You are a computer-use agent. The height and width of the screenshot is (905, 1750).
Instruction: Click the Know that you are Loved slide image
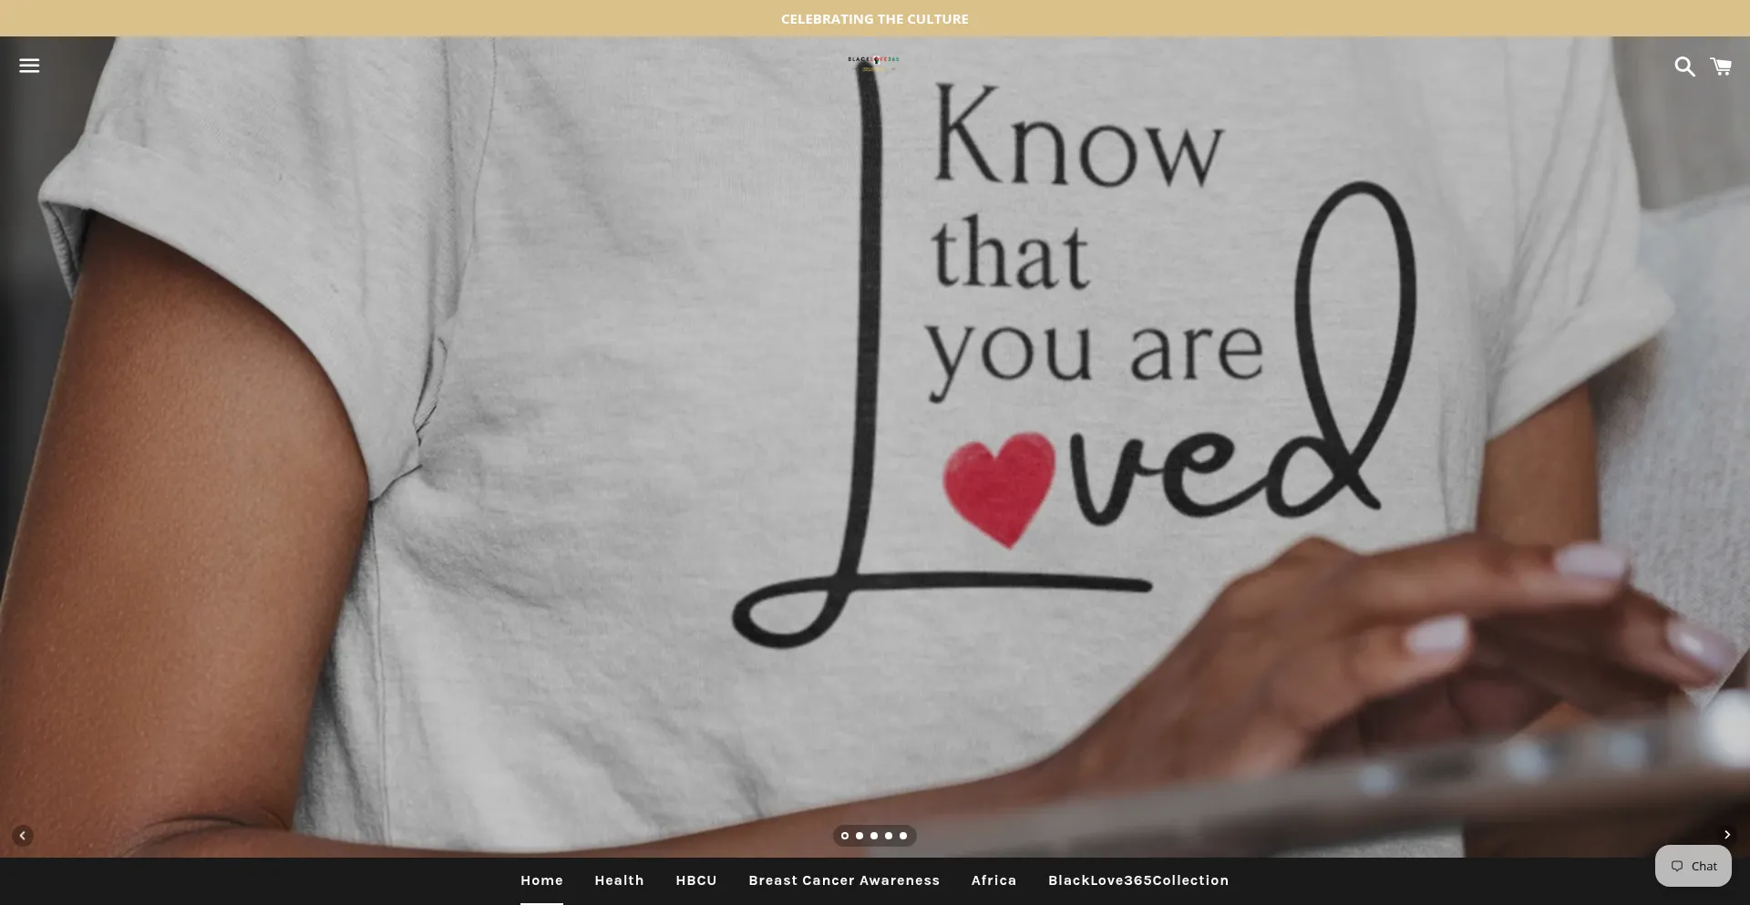tap(875, 447)
